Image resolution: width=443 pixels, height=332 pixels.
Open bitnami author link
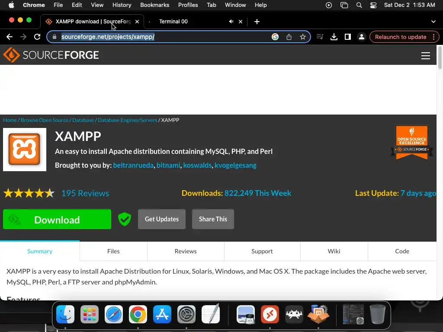pyautogui.click(x=168, y=165)
